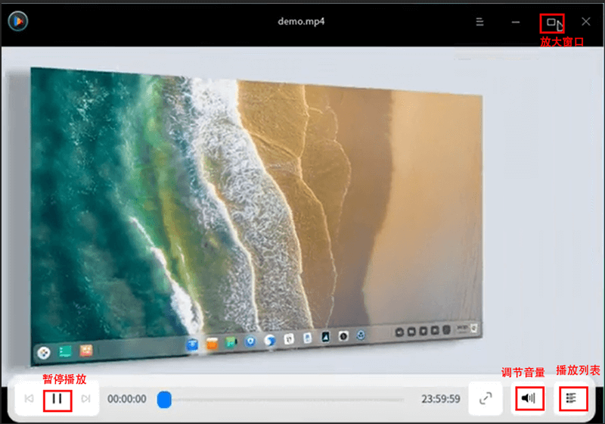Toggle fullscreen mode with the arrows icon

coord(486,398)
